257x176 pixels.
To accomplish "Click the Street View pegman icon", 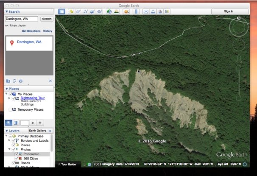I will tap(239, 59).
